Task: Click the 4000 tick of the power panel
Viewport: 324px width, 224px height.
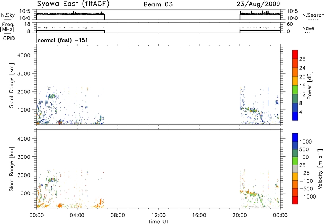Action: tap(24, 55)
